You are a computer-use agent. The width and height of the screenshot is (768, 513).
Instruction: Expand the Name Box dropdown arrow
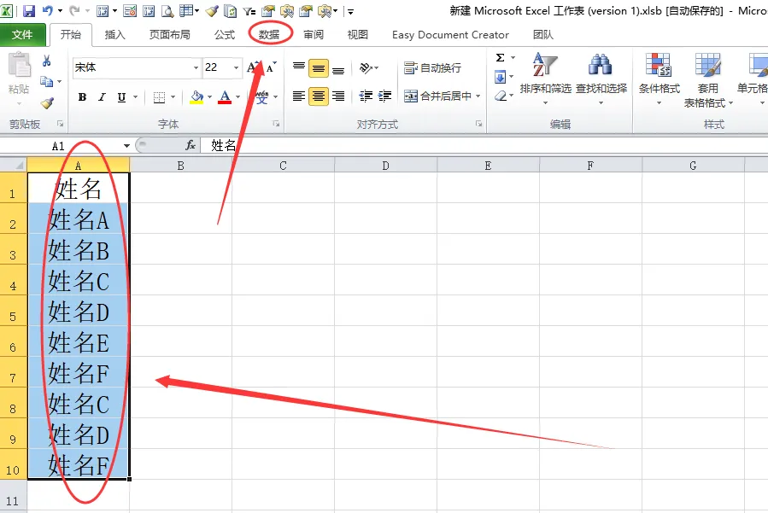click(126, 145)
